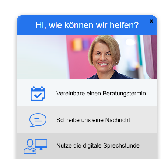Viewport: 168px width, 159px height.
Task: Click the calendar checkmark icon
Action: point(38,94)
